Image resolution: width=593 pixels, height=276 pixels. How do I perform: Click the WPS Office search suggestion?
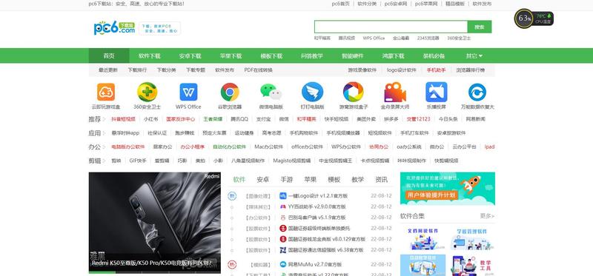coord(374,38)
